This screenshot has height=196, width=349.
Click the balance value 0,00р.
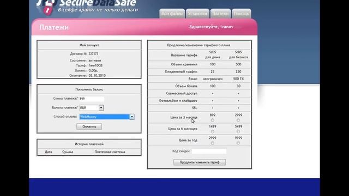pyautogui.click(x=93, y=70)
